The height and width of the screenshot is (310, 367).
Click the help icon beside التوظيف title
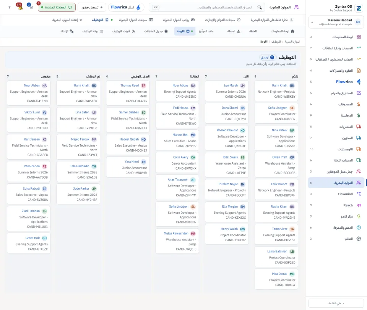(x=272, y=57)
